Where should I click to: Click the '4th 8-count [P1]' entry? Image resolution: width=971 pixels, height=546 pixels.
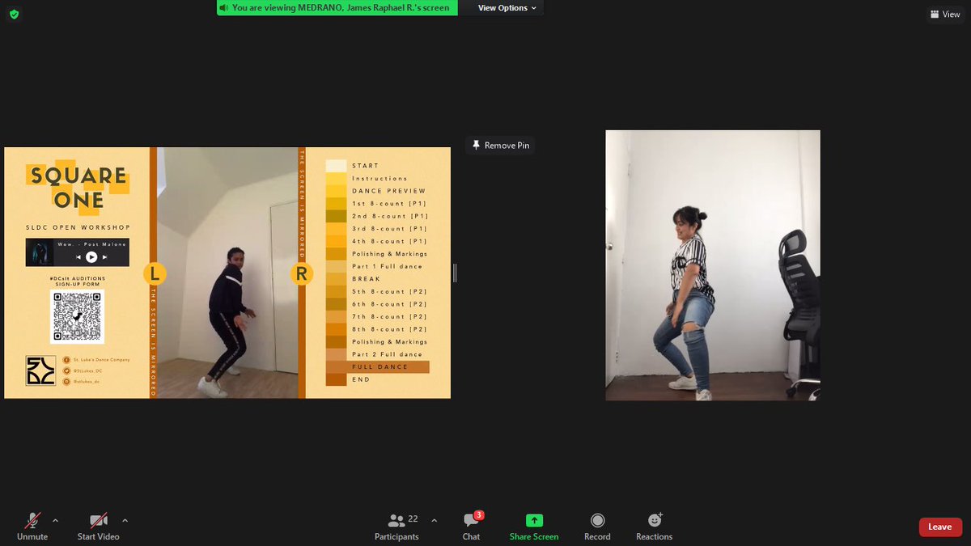click(x=388, y=241)
